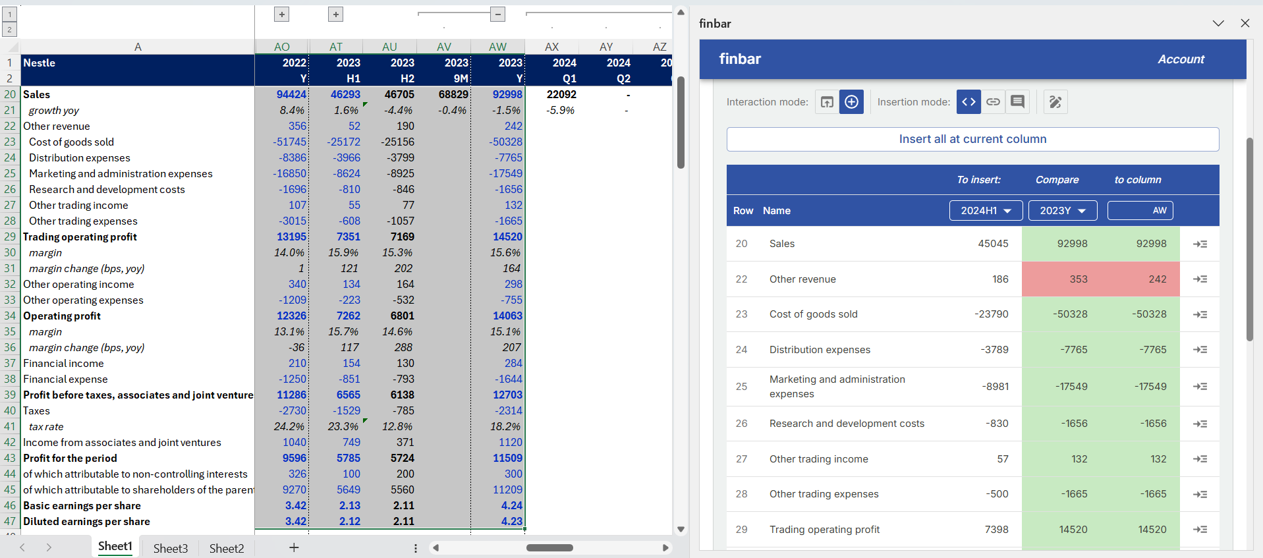Viewport: 1263px width, 558px height.
Task: Expand column group with plus above AT
Action: coord(336,14)
